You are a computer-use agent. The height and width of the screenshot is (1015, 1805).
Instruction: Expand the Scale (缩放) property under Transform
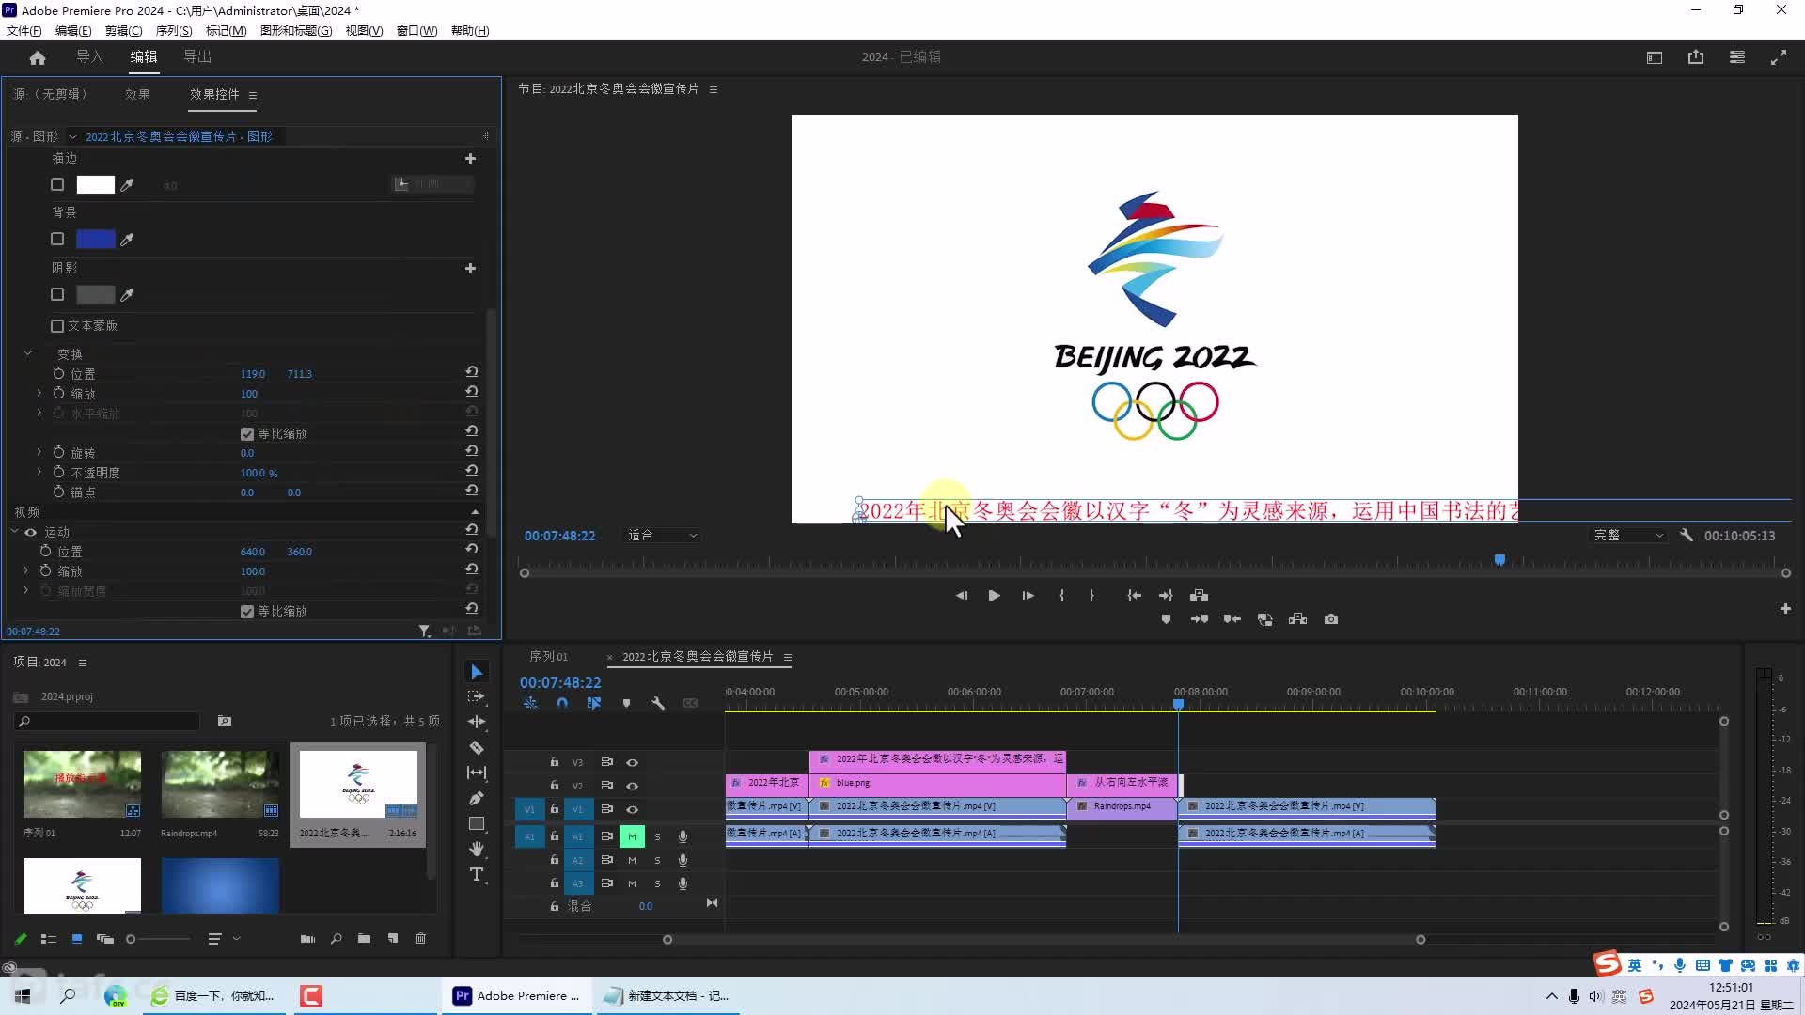point(39,393)
